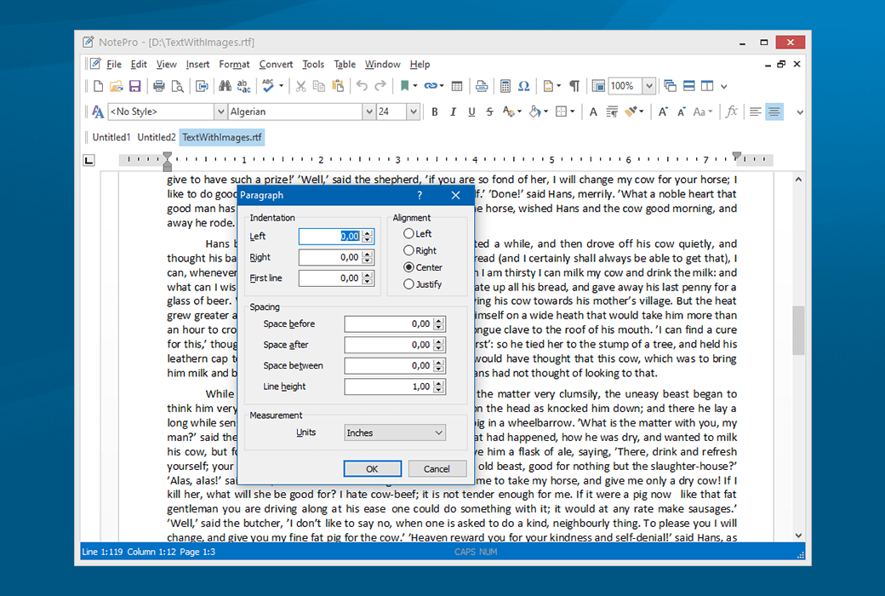Click the Print icon in the toolbar
Viewport: 885px width, 596px height.
click(x=159, y=86)
